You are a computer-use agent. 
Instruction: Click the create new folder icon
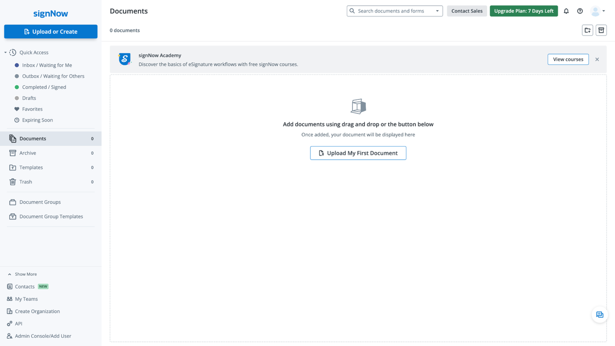point(587,30)
